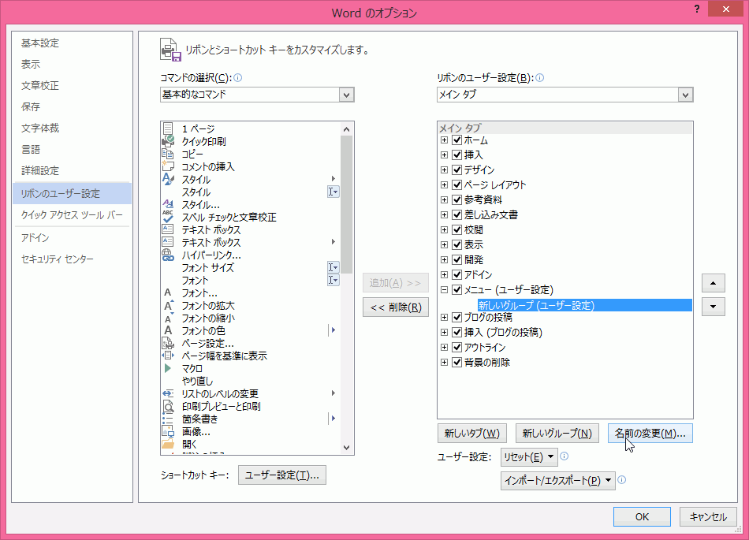Open shortcut key ユーザー設定 button

click(x=281, y=475)
